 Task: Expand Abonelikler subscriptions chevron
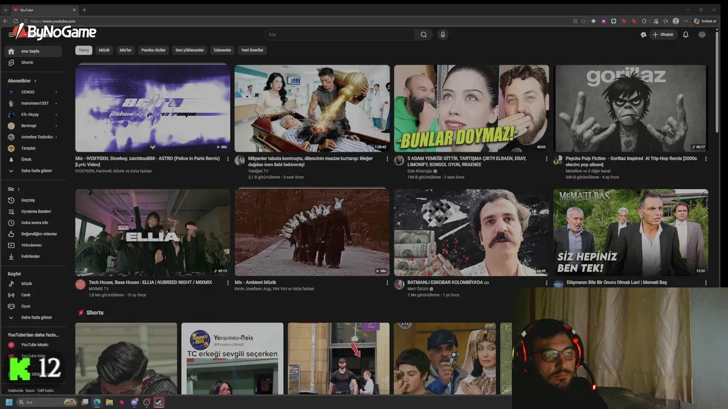(x=35, y=81)
